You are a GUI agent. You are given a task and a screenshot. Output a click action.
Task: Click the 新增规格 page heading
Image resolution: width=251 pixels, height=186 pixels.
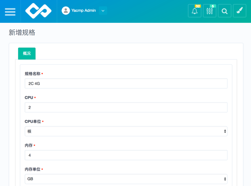(22, 32)
